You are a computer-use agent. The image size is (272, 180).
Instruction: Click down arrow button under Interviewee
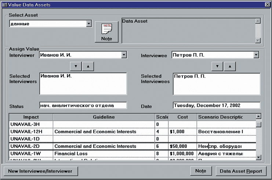coord(217,66)
